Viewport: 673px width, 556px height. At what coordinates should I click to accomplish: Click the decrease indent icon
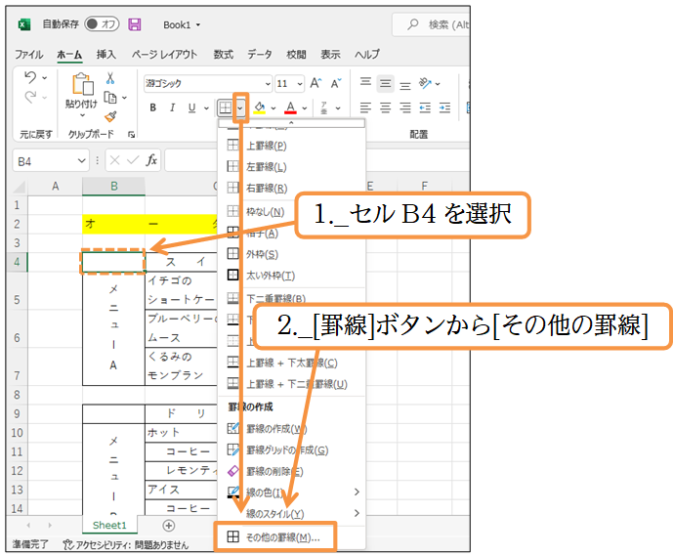[x=425, y=107]
